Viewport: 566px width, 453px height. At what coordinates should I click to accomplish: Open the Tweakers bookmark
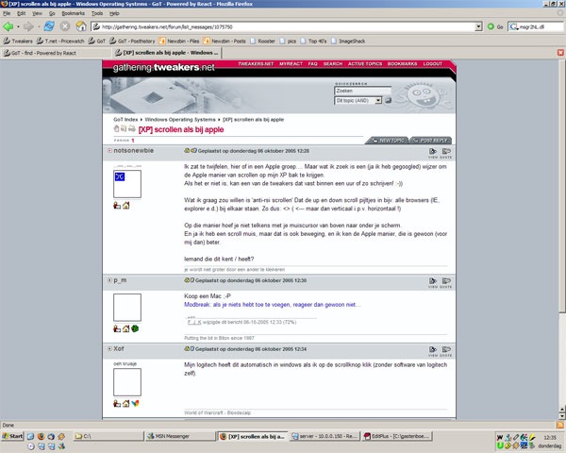click(x=18, y=42)
